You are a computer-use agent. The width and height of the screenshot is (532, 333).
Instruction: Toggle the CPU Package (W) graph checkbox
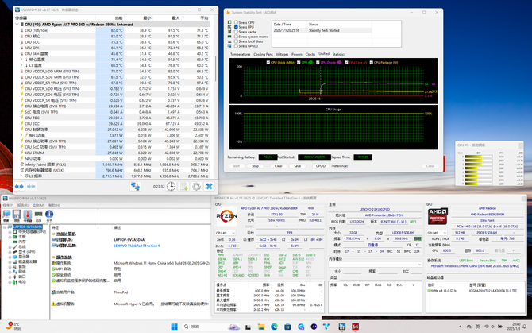coord(372,63)
